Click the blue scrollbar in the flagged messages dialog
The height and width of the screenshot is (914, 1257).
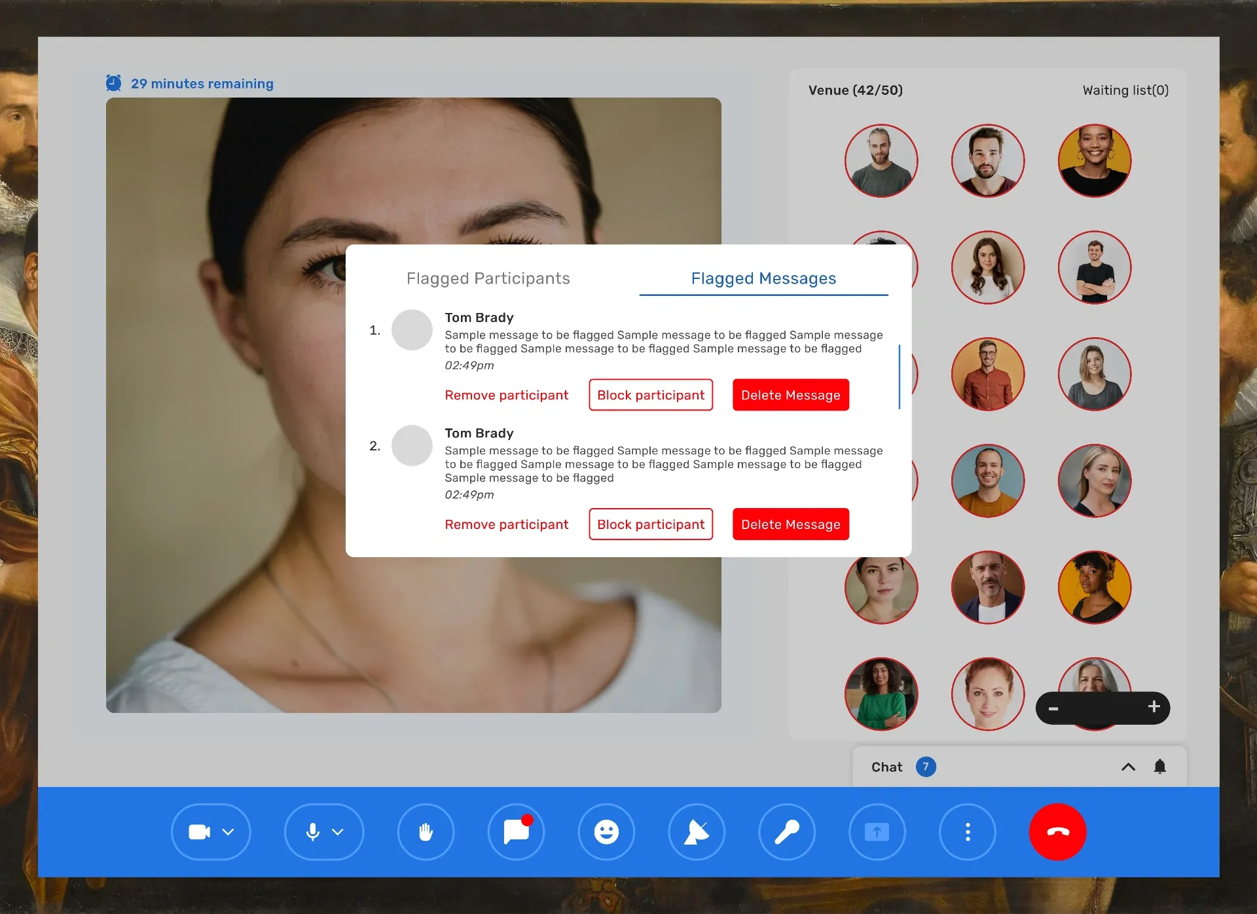900,377
